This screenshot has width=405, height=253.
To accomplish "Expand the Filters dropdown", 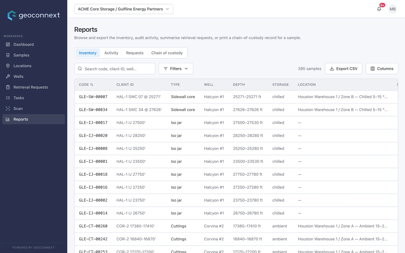I will [x=176, y=69].
